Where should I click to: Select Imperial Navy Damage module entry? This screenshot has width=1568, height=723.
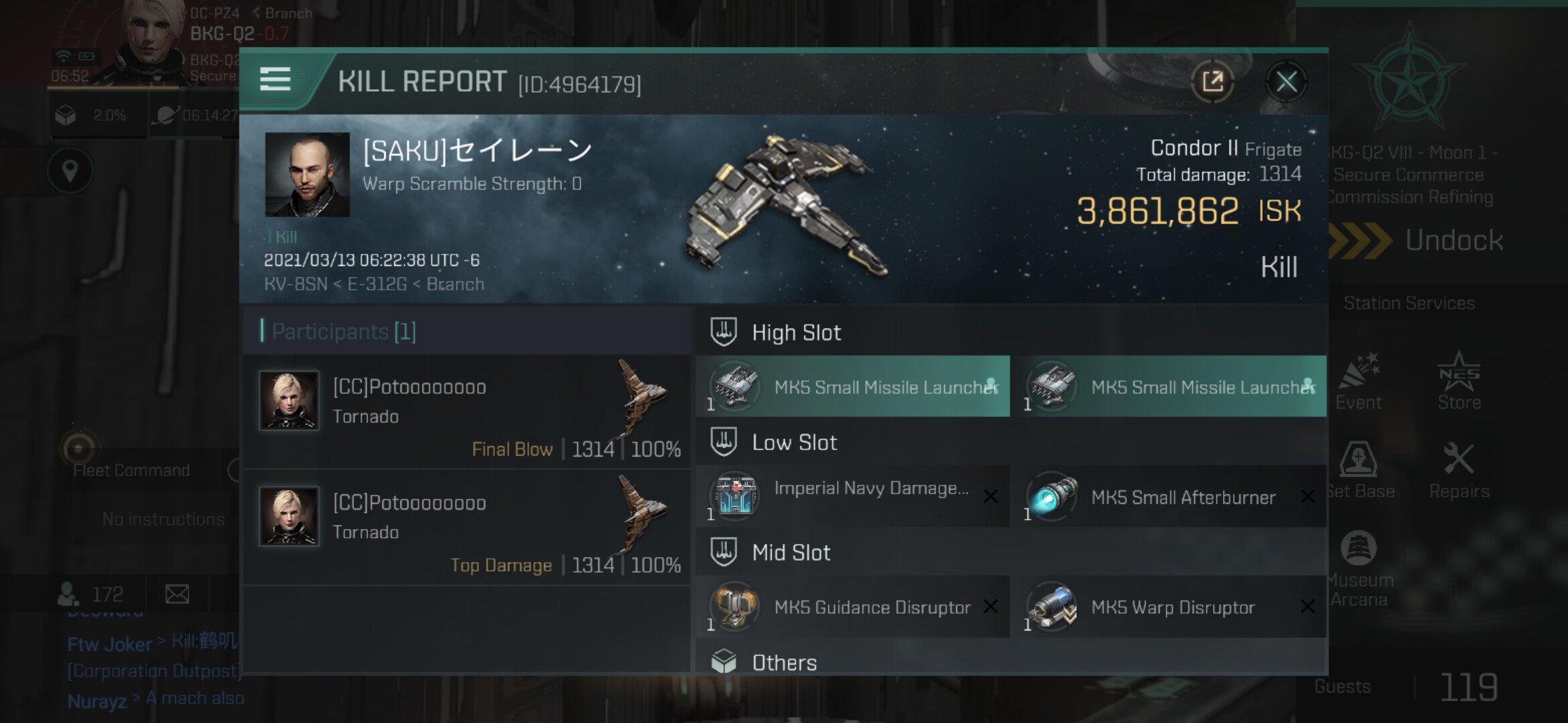click(853, 497)
